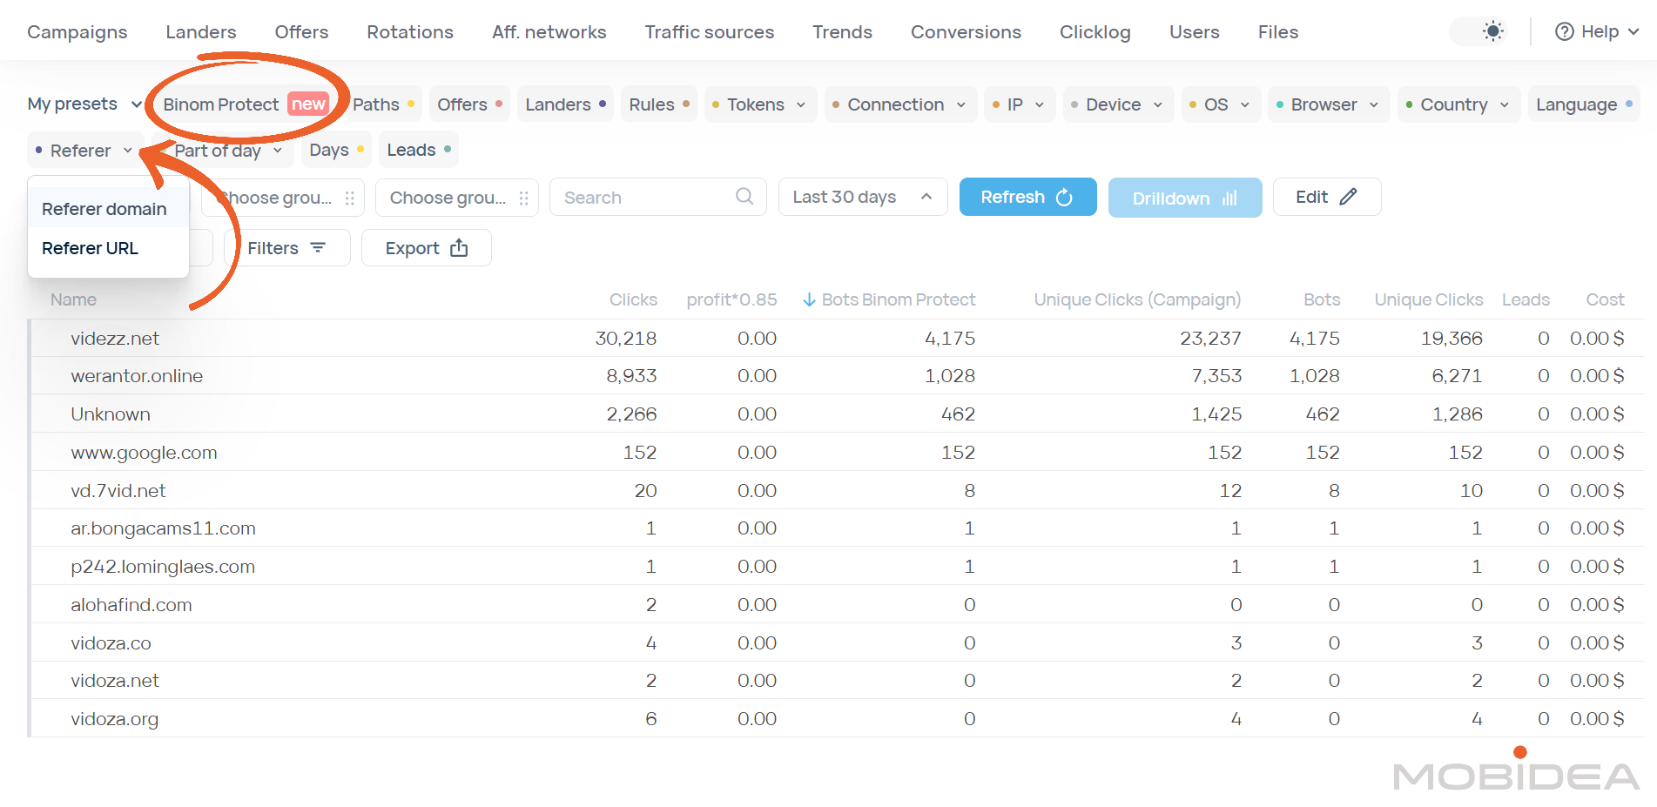Click the search magnifier icon

(744, 197)
